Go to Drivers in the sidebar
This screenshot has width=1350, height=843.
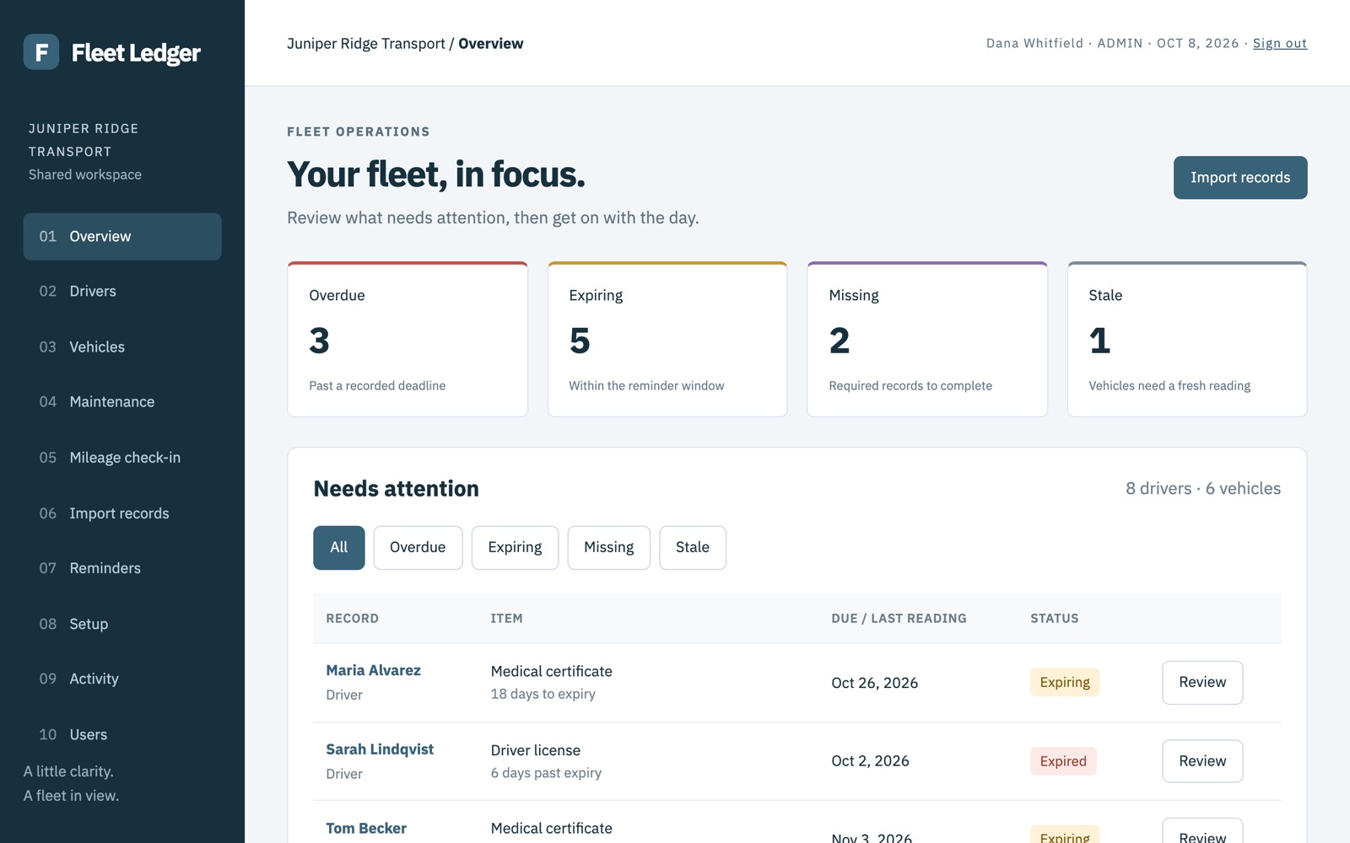coord(122,291)
